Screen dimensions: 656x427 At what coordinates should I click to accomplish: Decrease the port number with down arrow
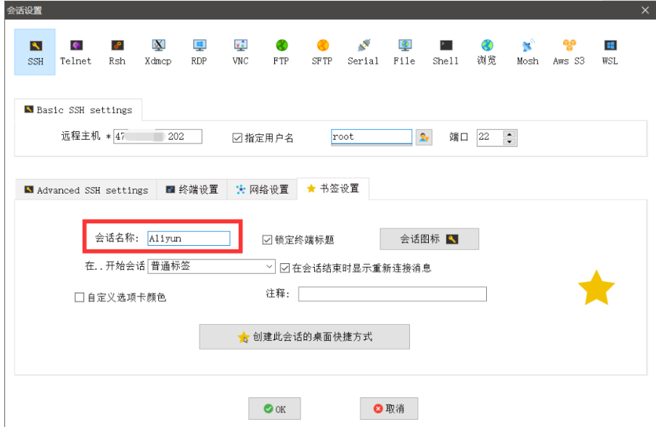[509, 141]
